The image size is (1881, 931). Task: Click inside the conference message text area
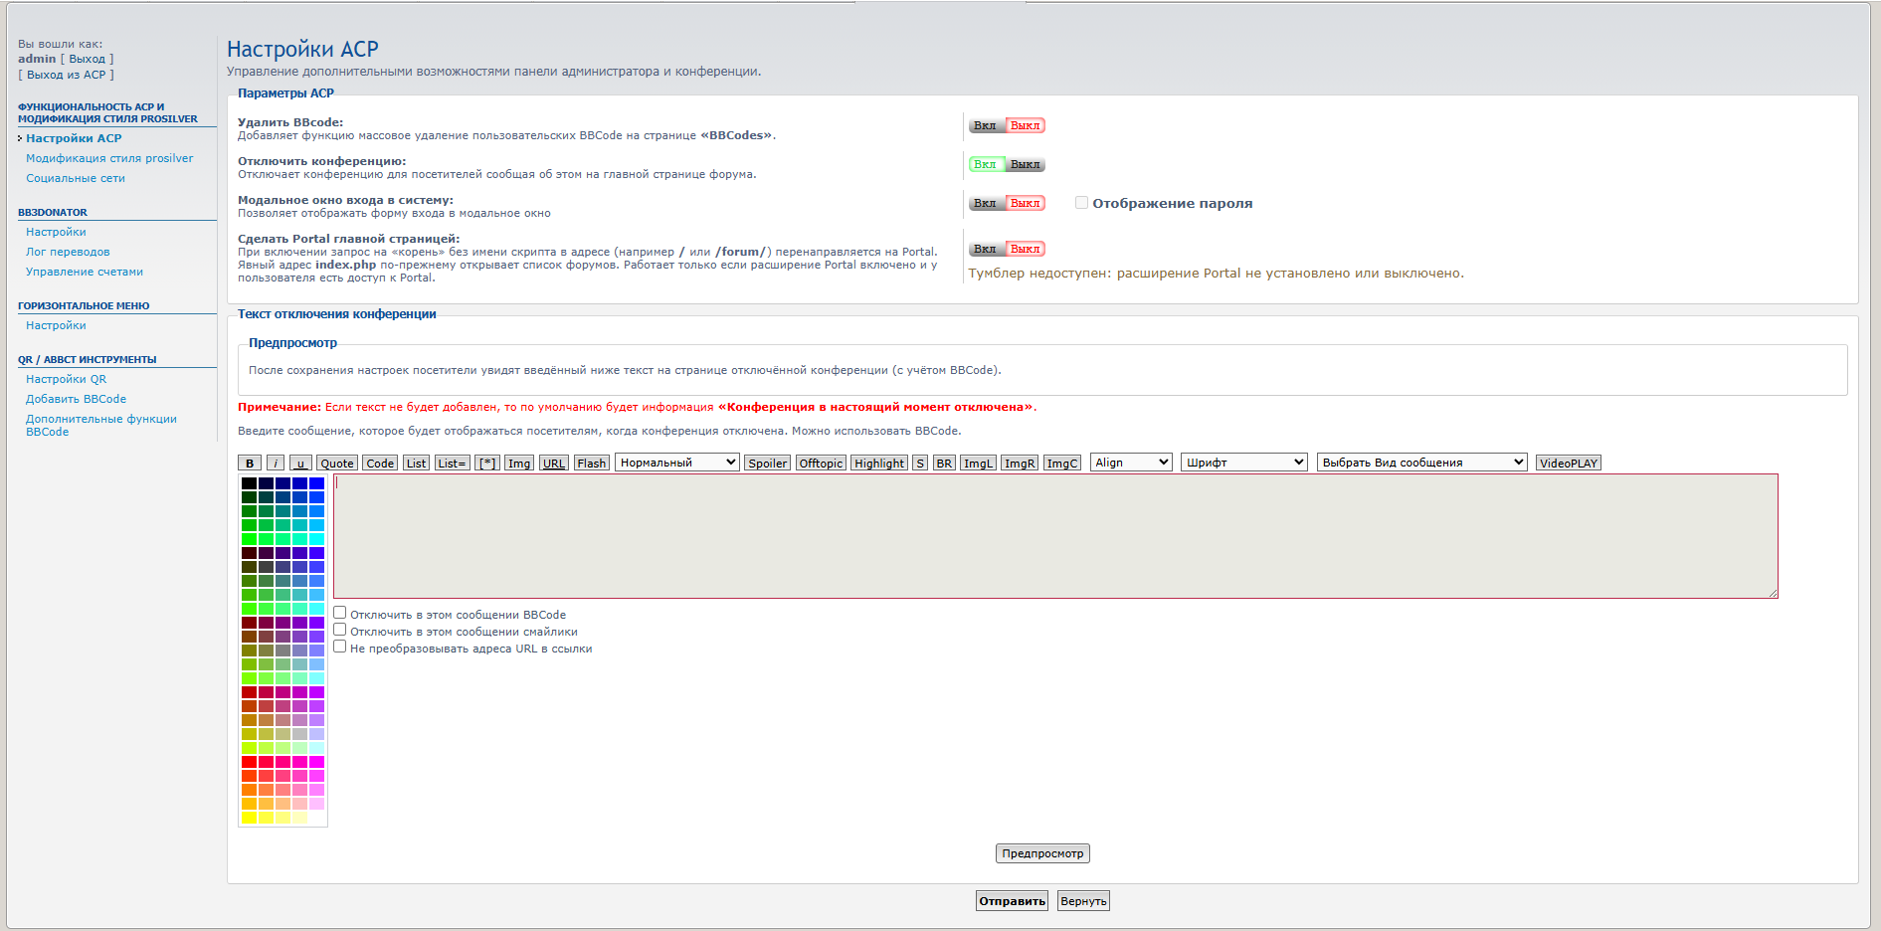(1054, 536)
